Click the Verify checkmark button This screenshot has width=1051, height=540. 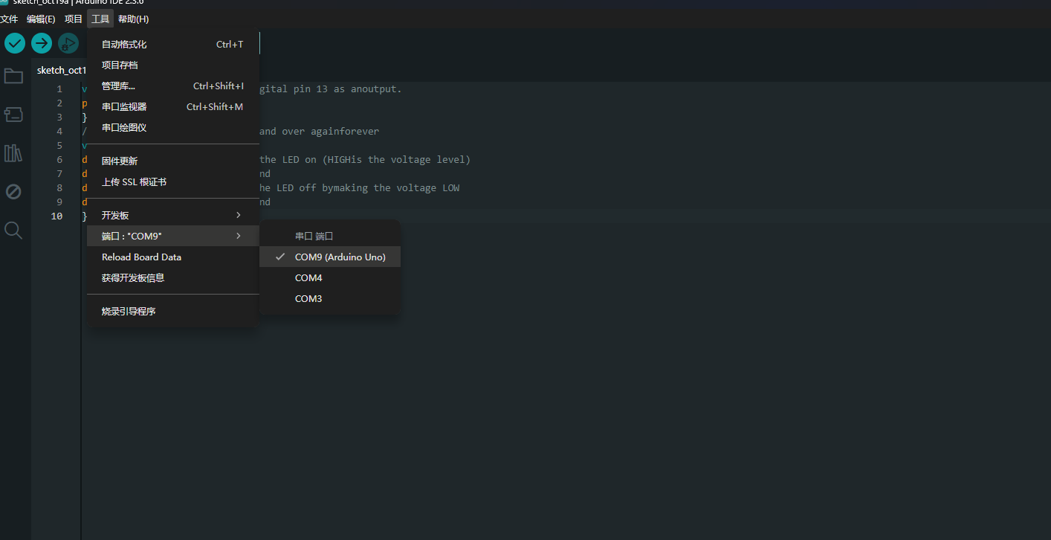point(15,43)
